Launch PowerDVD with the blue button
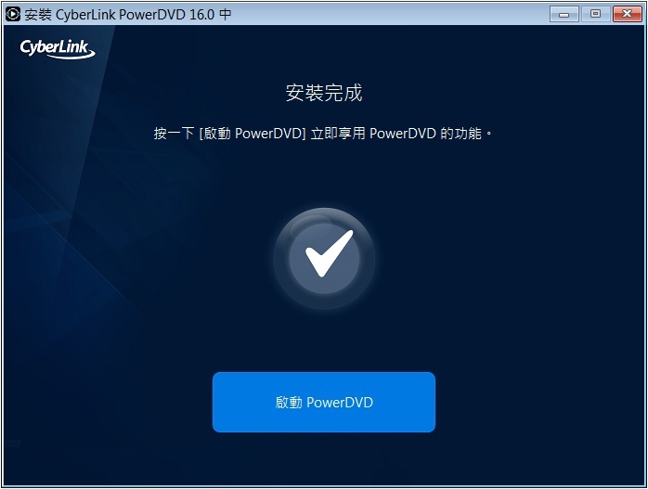 324,403
